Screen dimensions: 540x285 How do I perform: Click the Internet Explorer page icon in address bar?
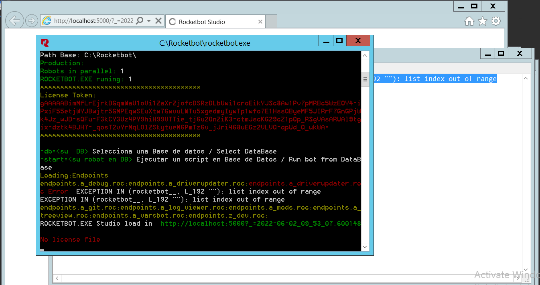tap(47, 21)
